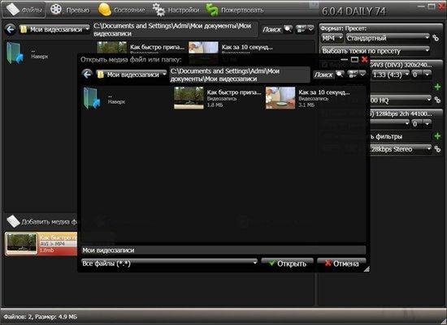
Task: Open the 0 dropdown beside aspect ratio
Action: pos(421,75)
